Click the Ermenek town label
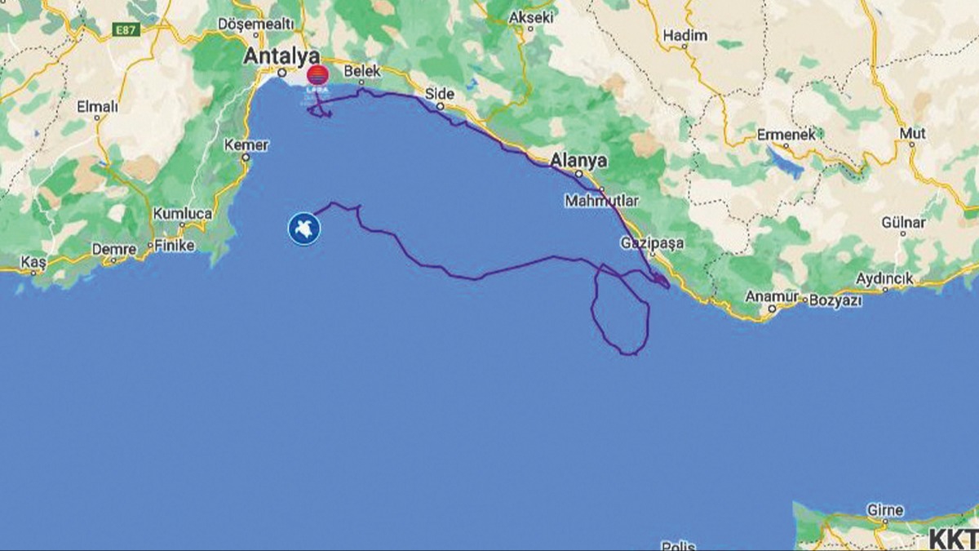 (786, 135)
